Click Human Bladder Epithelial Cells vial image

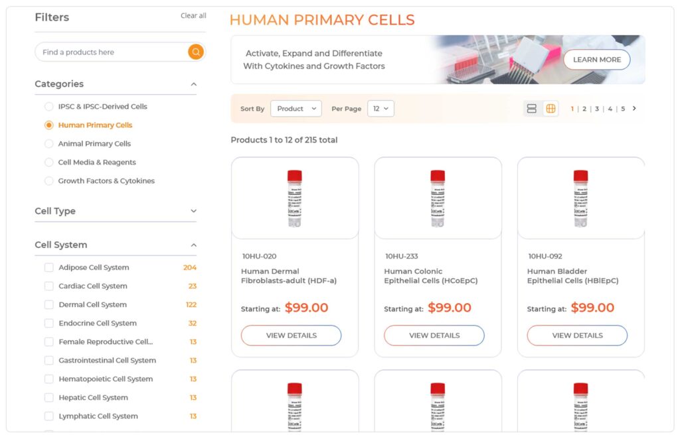580,198
